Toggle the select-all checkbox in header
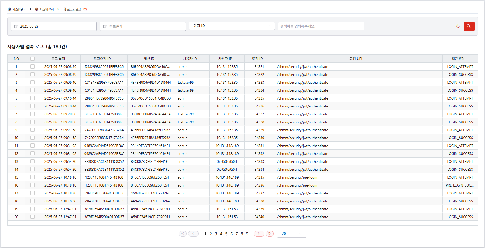This screenshot has width=485, height=248. tap(32, 59)
